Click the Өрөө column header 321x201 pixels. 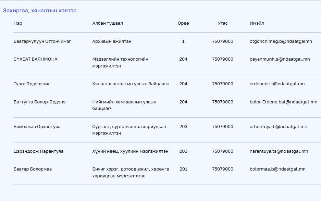(183, 23)
